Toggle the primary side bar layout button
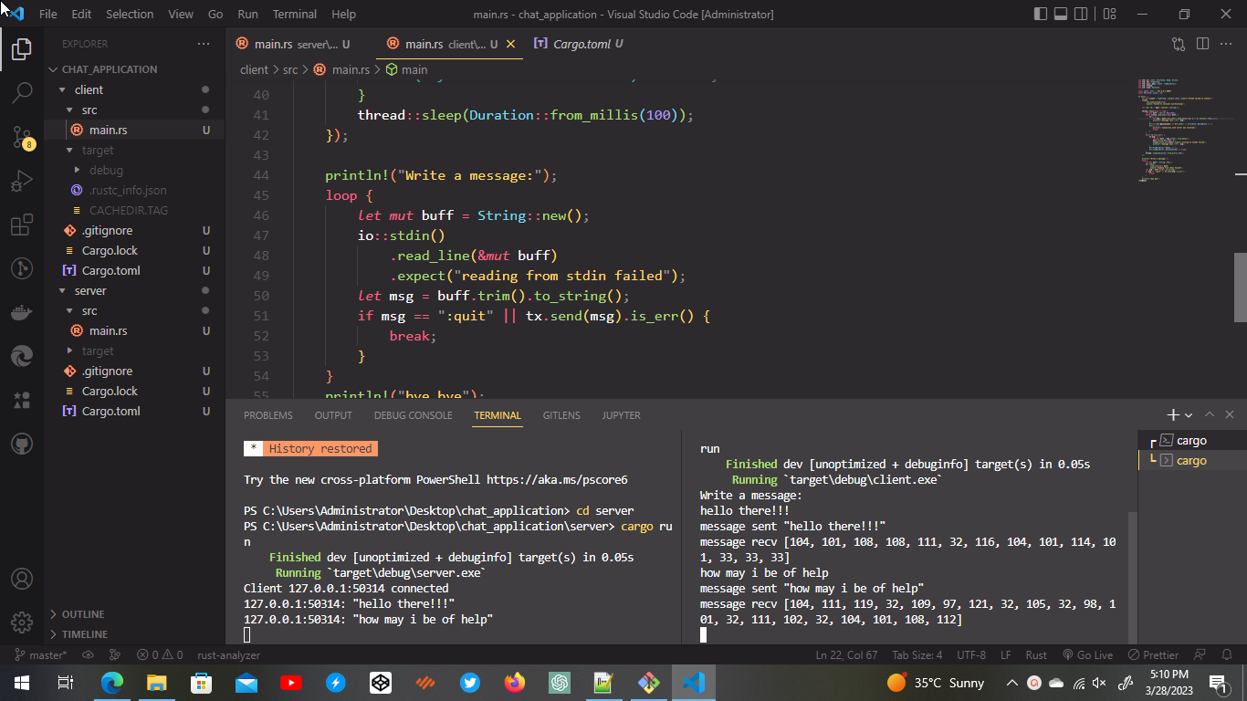This screenshot has width=1247, height=701. [1041, 14]
